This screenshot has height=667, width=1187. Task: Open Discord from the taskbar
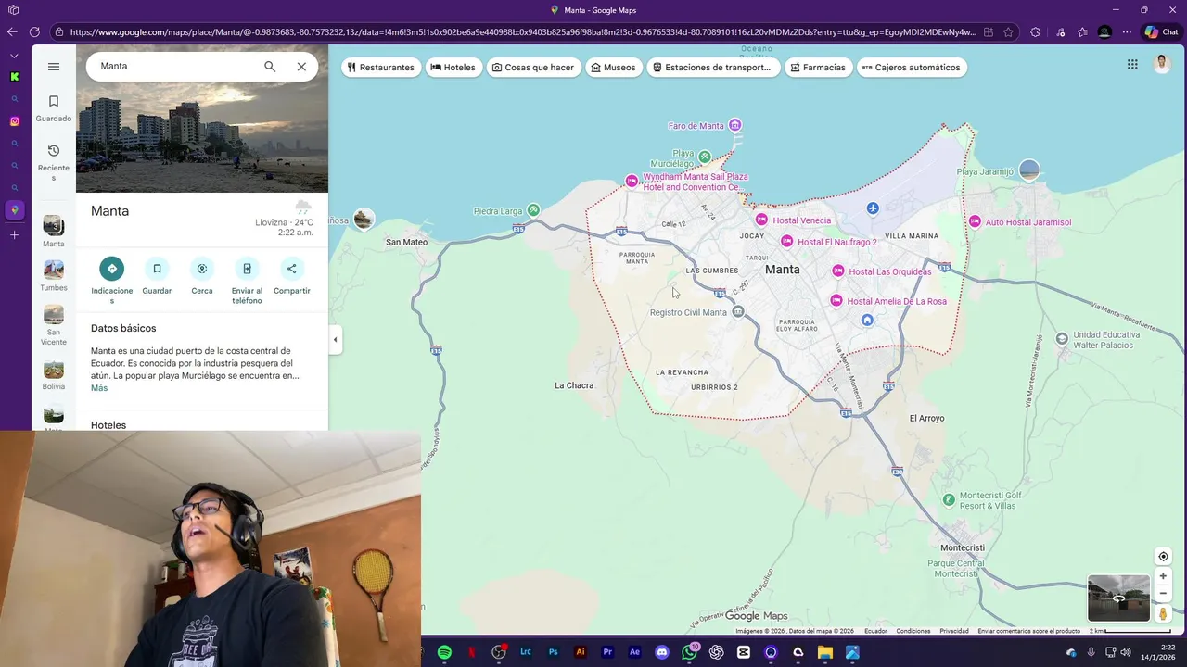(x=662, y=652)
